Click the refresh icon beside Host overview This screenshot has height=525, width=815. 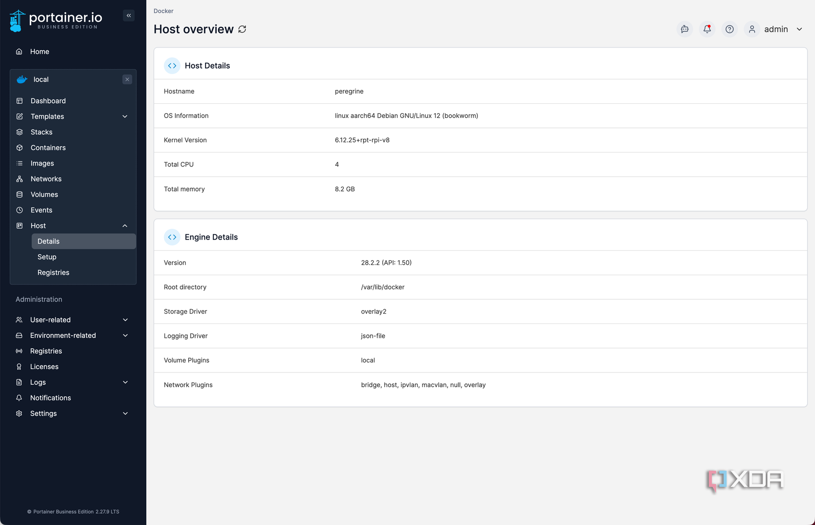pyautogui.click(x=242, y=29)
